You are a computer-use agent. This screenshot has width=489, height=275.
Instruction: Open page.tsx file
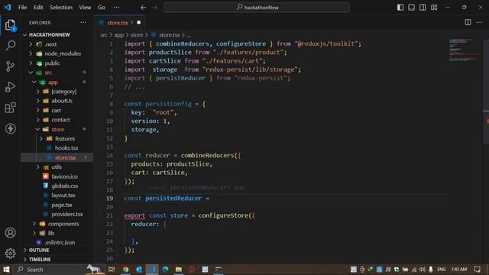point(62,205)
